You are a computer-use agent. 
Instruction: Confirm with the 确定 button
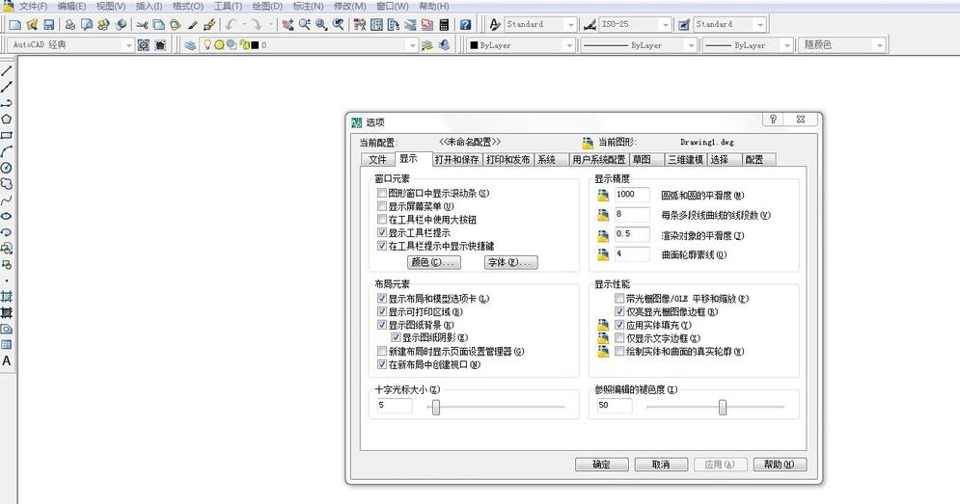[x=602, y=464]
